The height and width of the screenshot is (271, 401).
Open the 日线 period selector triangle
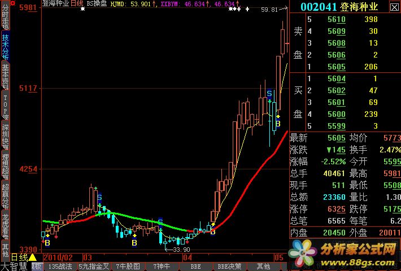point(32,257)
